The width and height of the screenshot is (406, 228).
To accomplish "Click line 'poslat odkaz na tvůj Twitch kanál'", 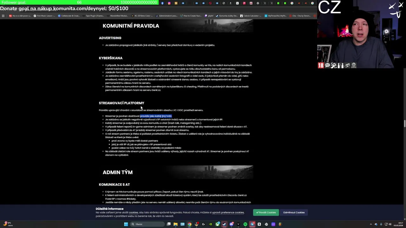I will [147, 148].
